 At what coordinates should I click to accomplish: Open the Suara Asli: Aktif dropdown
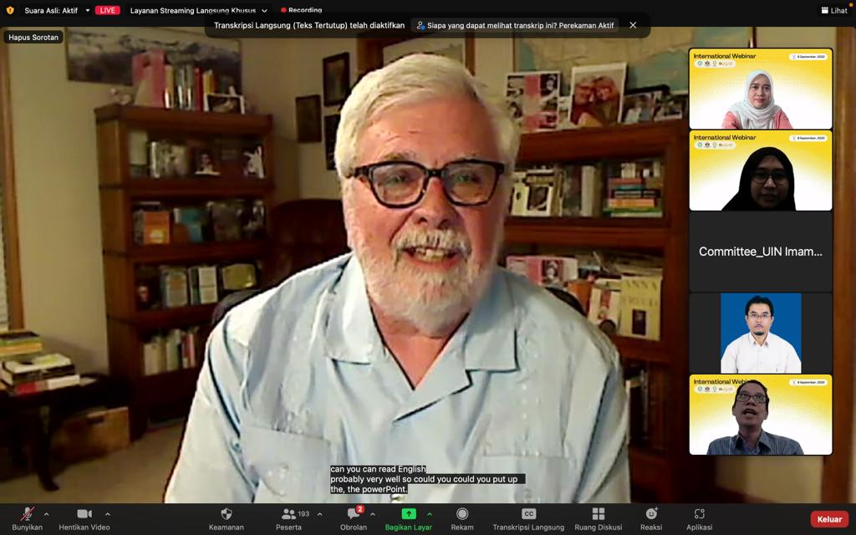click(x=87, y=11)
